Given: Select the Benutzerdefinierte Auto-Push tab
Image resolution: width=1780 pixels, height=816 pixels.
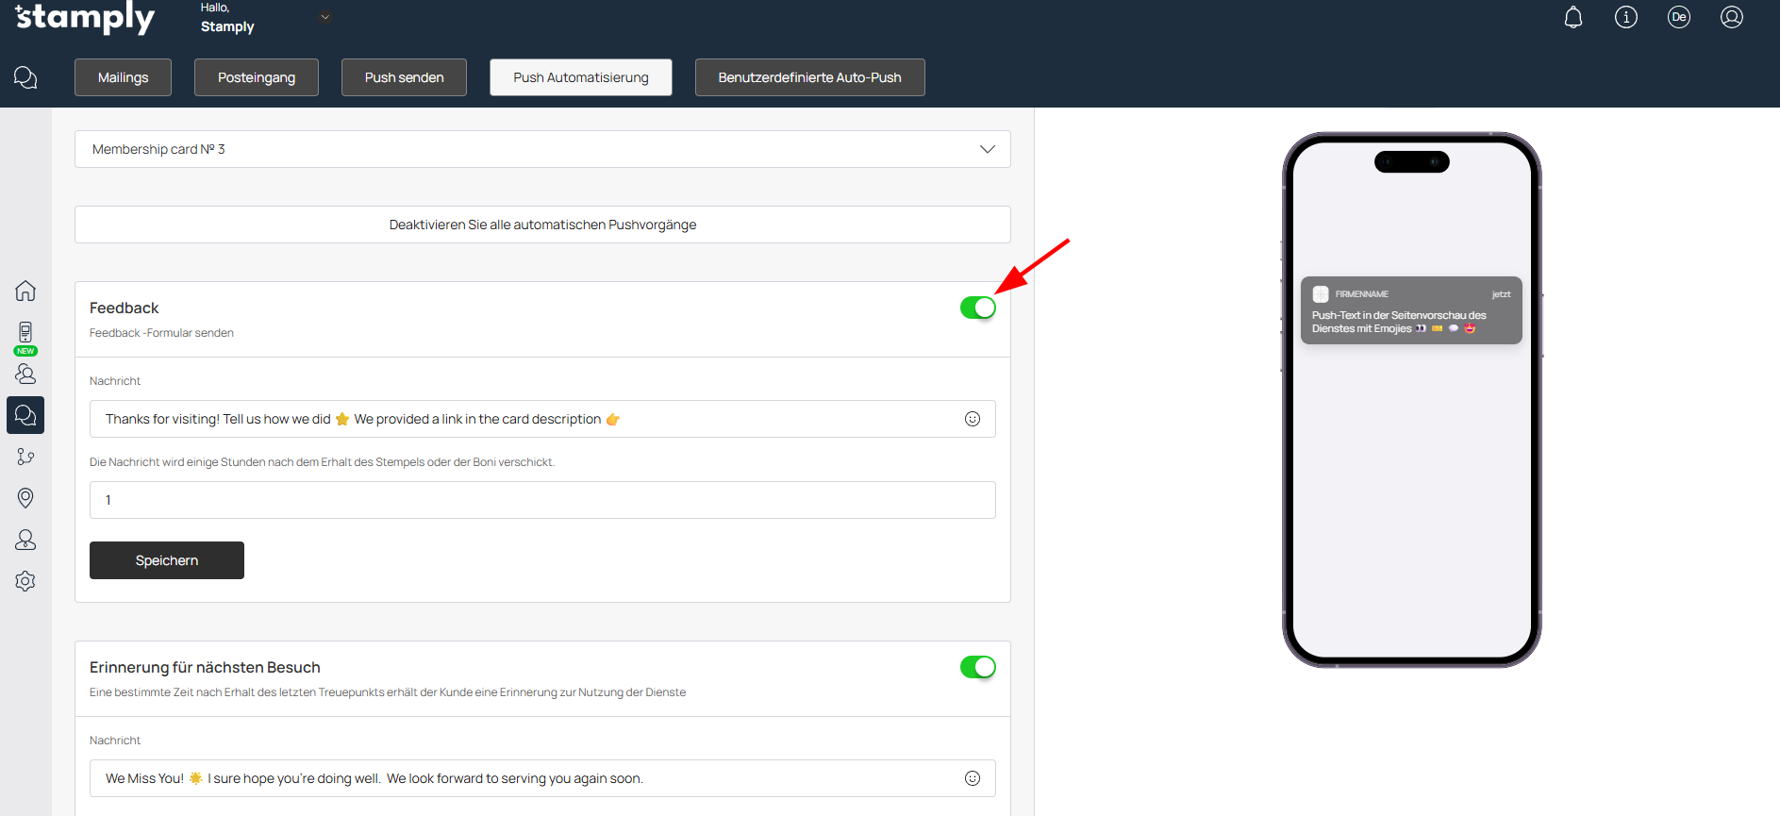Looking at the screenshot, I should [809, 77].
